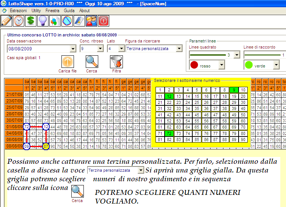Open the verde color dropdown

coord(277,65)
